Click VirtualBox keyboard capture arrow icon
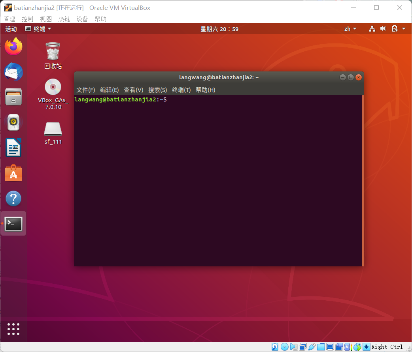Screen dimensions: 412x352 point(366,347)
